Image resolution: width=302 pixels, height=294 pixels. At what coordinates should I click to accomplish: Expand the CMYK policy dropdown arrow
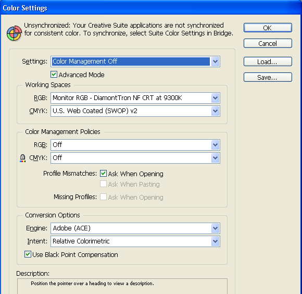[x=216, y=158]
